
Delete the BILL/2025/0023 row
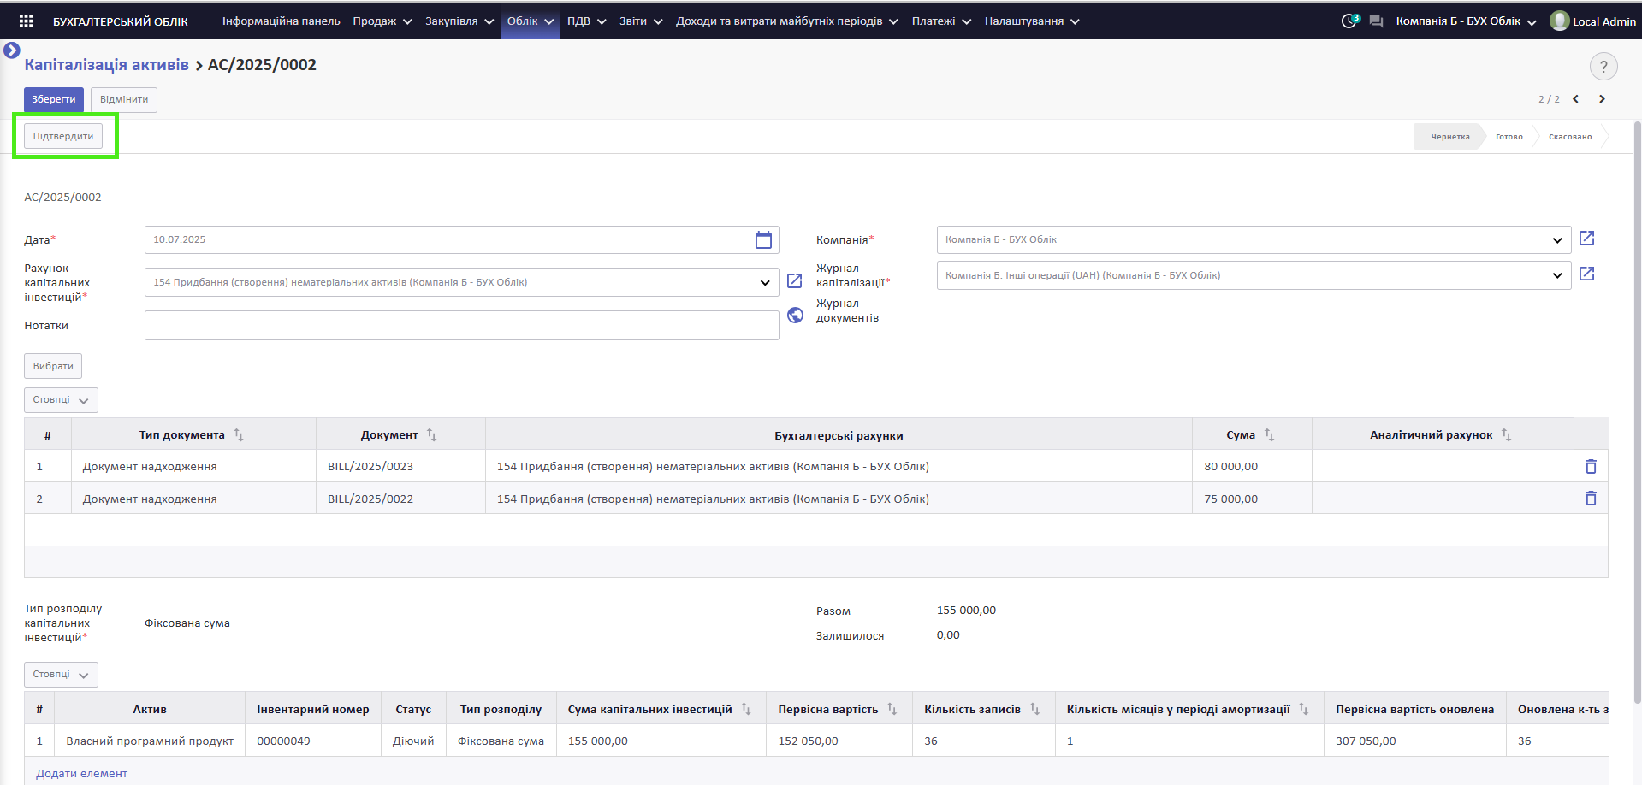[x=1591, y=466]
